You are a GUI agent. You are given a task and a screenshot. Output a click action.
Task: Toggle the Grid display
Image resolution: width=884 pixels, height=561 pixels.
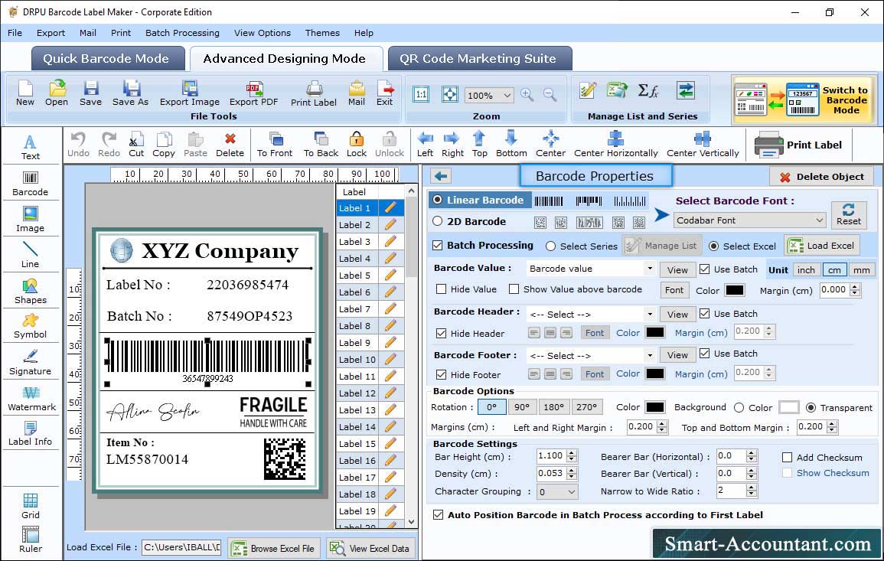(x=31, y=507)
